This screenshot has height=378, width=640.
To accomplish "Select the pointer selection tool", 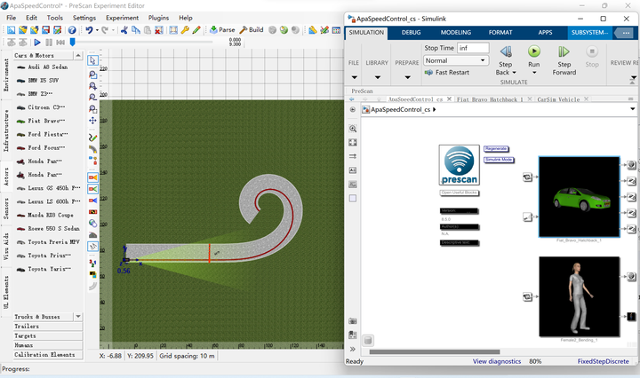I will [x=93, y=61].
